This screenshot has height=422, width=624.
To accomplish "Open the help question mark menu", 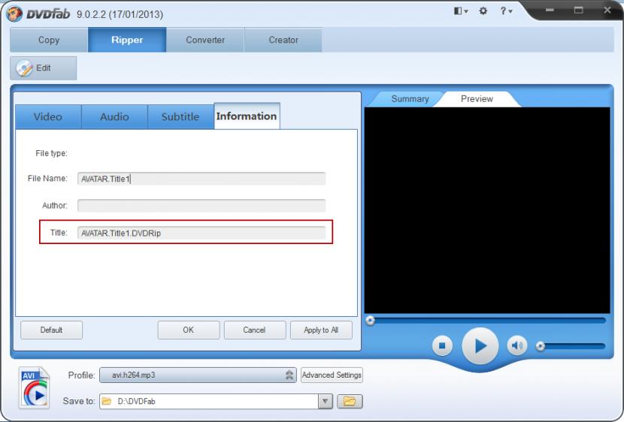I will coord(506,11).
